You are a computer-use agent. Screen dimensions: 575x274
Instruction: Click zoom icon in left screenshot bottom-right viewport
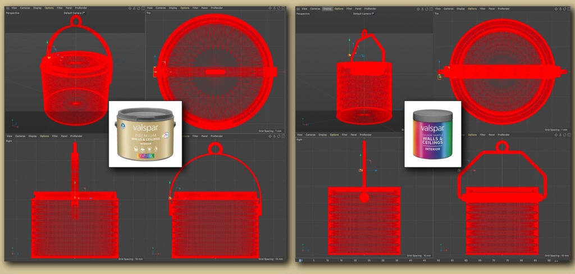pos(275,136)
